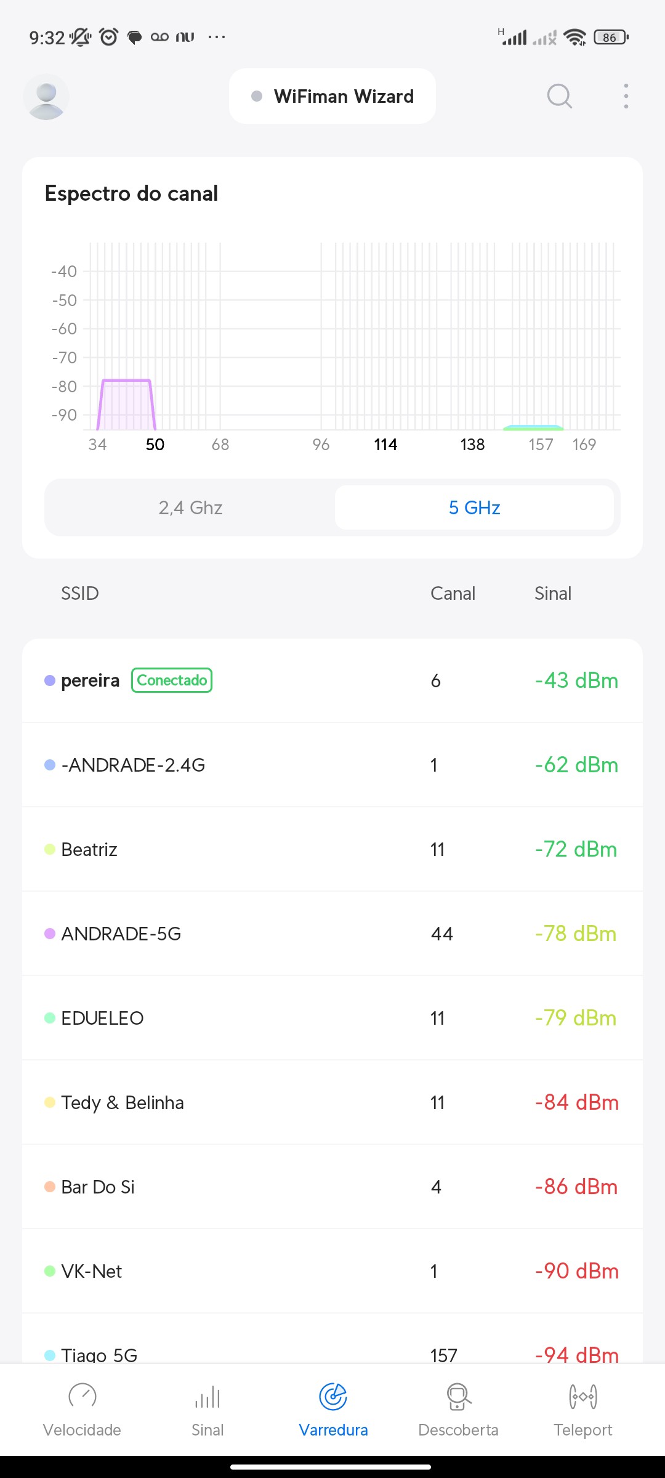The image size is (665, 1478).
Task: Open the WiFiman Wizard selector
Action: [332, 96]
